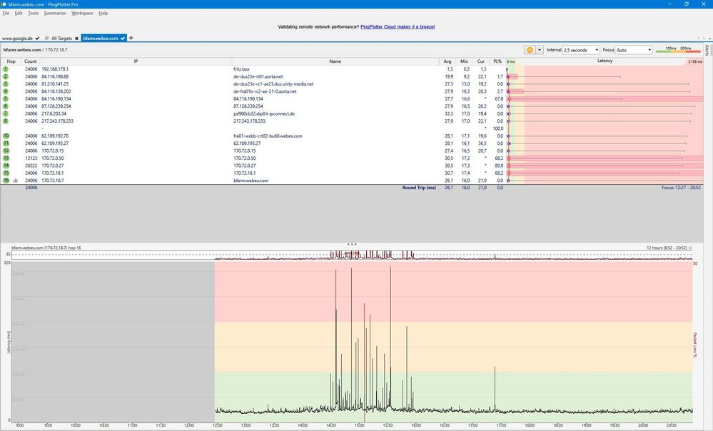
Task: Add a new target tab with plus icon
Action: pos(131,39)
